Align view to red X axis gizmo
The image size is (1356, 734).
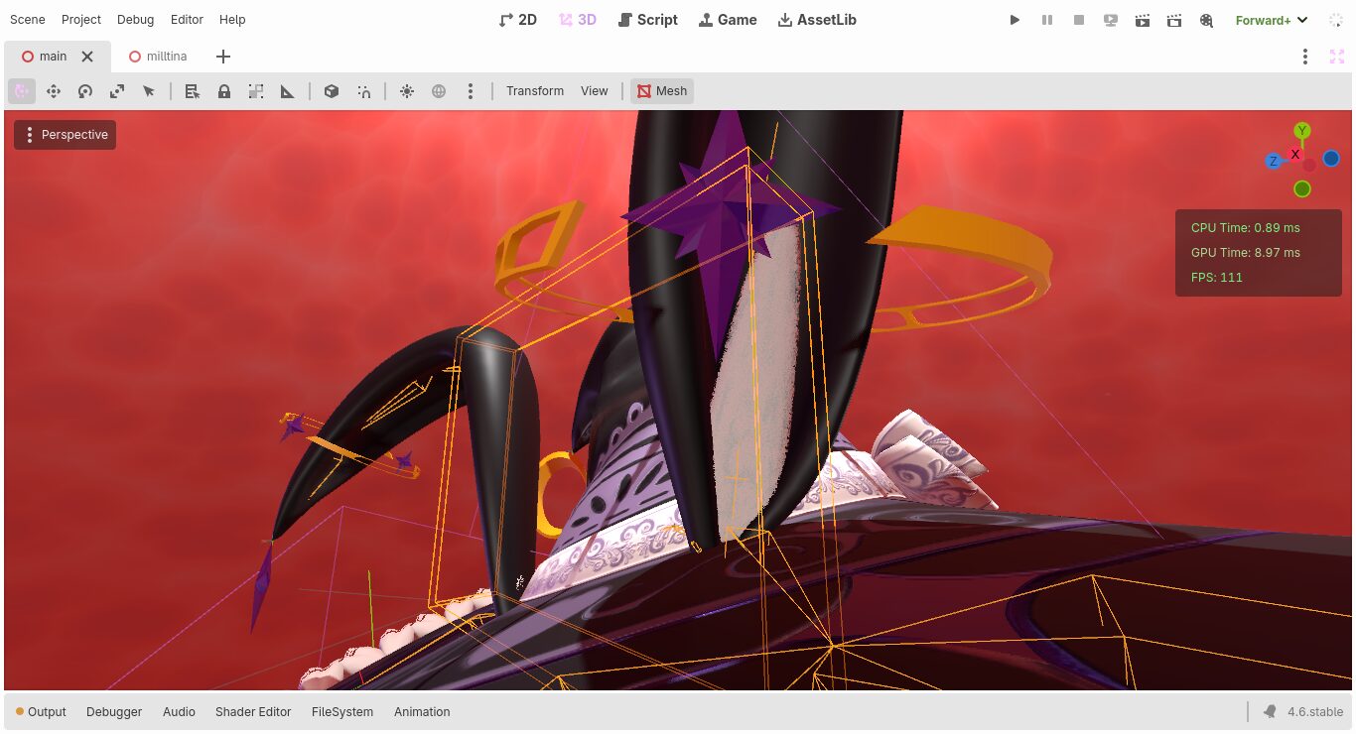click(x=1295, y=155)
